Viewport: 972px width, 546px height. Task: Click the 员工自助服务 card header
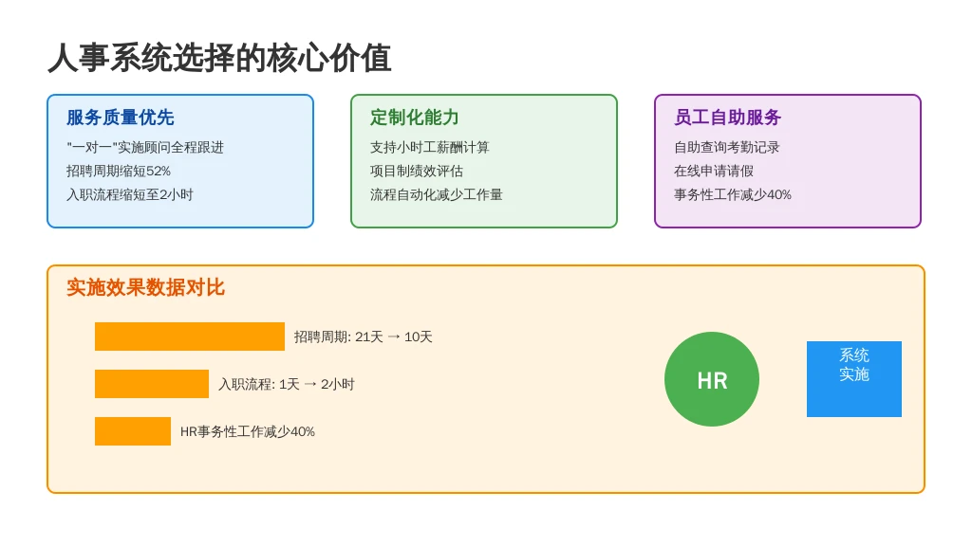(726, 118)
